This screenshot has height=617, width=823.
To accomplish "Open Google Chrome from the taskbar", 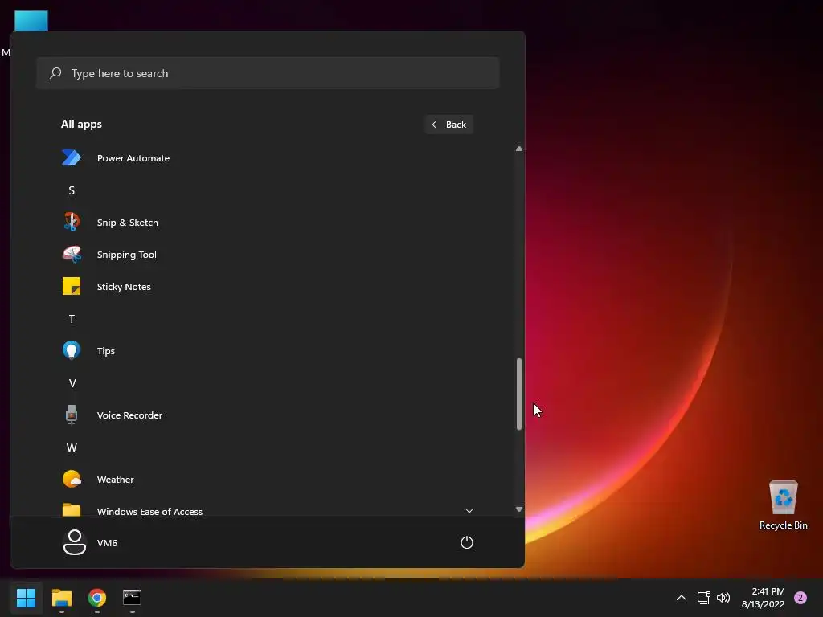I will pyautogui.click(x=97, y=598).
